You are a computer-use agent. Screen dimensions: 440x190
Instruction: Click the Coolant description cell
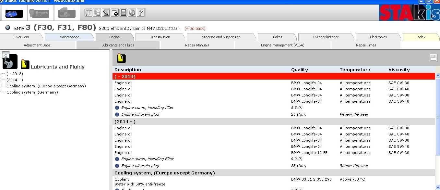tap(122, 179)
